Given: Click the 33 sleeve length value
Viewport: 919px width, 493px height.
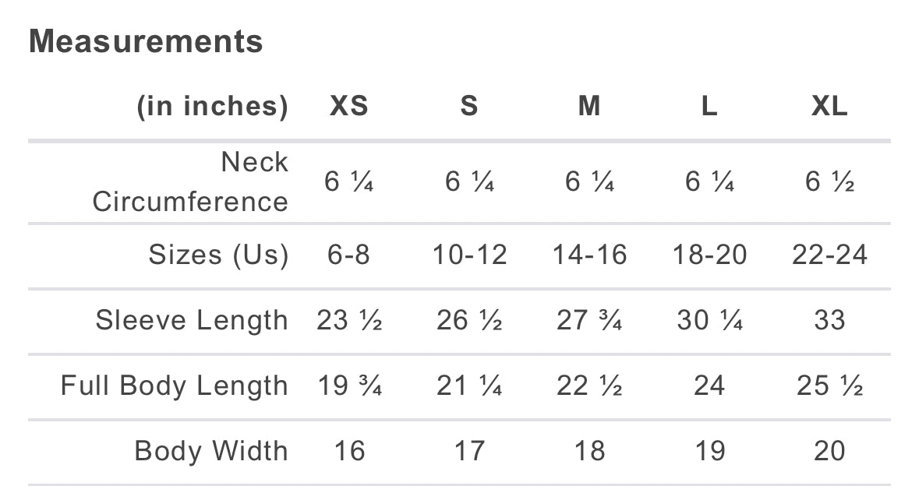Looking at the screenshot, I should tap(829, 320).
